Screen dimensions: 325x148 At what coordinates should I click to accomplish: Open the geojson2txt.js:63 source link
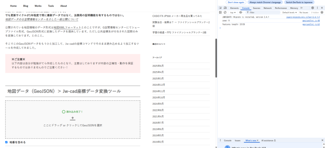pos(311,24)
